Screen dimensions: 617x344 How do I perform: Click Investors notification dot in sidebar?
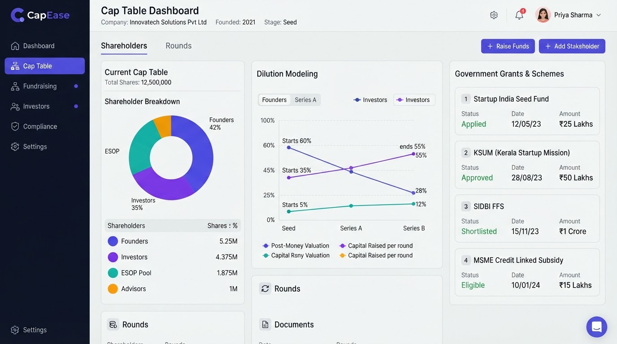coord(76,106)
